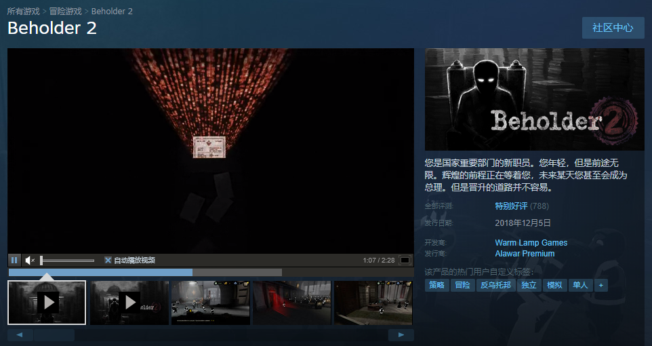
Task: Click the thumbnail strip scrollbar handle
Action: point(54,334)
